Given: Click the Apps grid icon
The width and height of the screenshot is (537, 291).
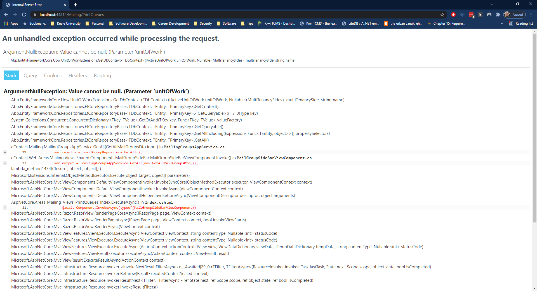Looking at the screenshot, I should click(x=6, y=24).
